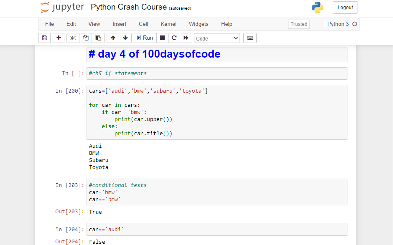The image size is (393, 245).
Task: Open the Help menu
Action: (x=227, y=24)
